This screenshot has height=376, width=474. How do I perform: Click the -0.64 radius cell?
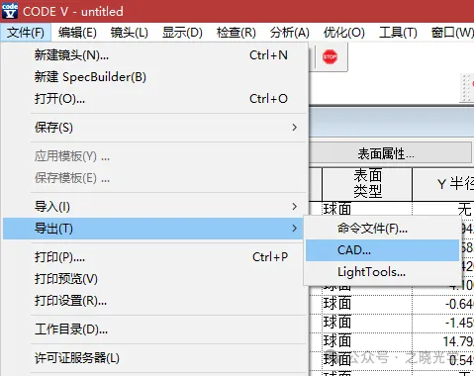pyautogui.click(x=443, y=304)
